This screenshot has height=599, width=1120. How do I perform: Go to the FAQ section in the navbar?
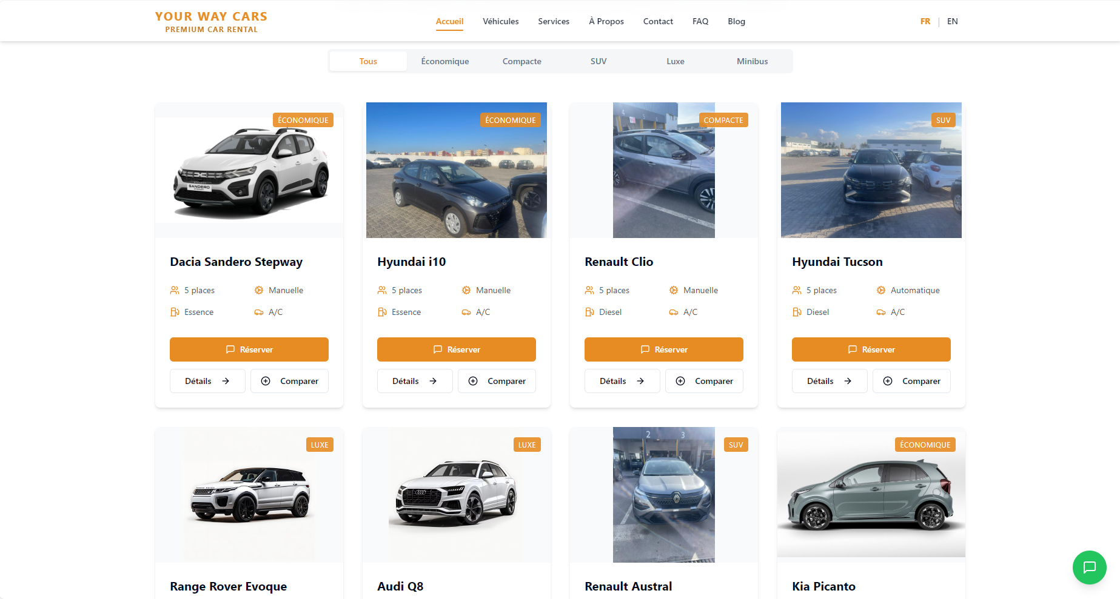[x=700, y=21]
